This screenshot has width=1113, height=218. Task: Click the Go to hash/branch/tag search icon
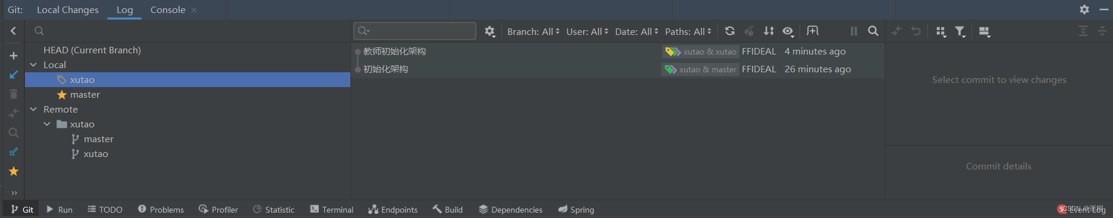click(873, 31)
